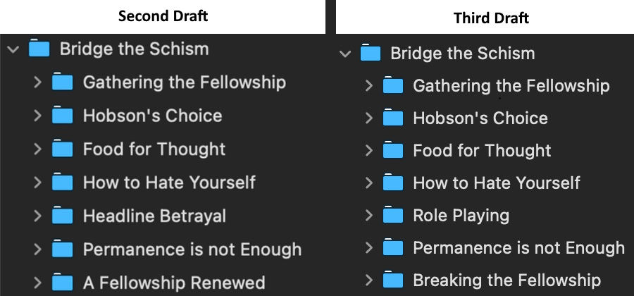Click the Third Draft Bridge the Schism folder icon
634x296 pixels.
coord(370,53)
